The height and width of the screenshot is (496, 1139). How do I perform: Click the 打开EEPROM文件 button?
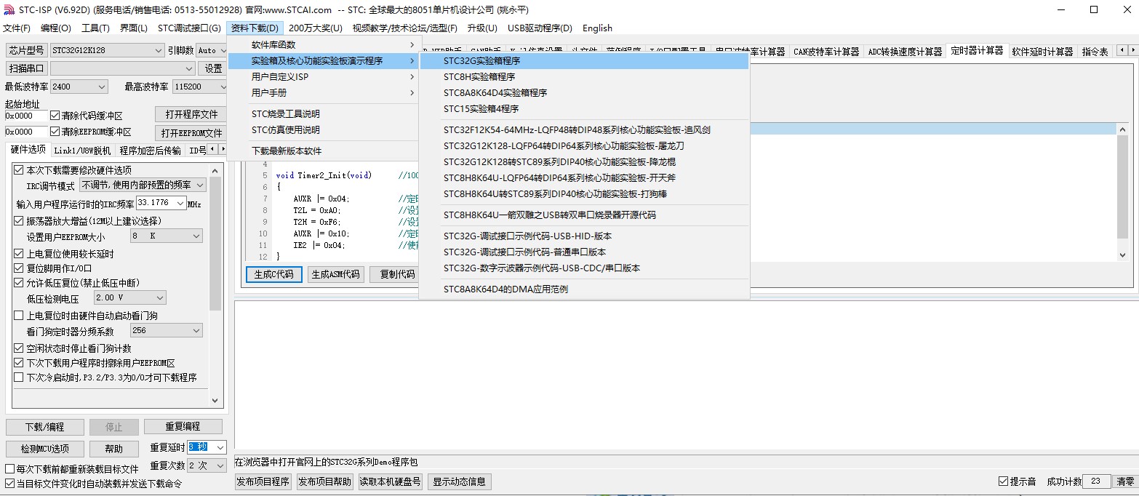pos(191,133)
